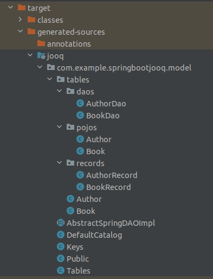Collapse the generated-sources folder
Screen dimensions: 213x279
pyautogui.click(x=21, y=31)
